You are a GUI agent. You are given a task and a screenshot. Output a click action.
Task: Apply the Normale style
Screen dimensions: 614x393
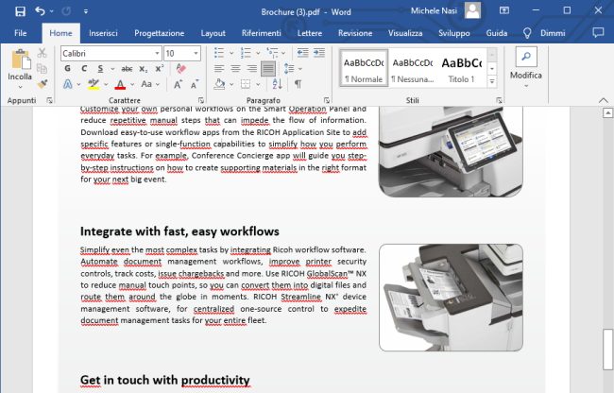click(364, 69)
